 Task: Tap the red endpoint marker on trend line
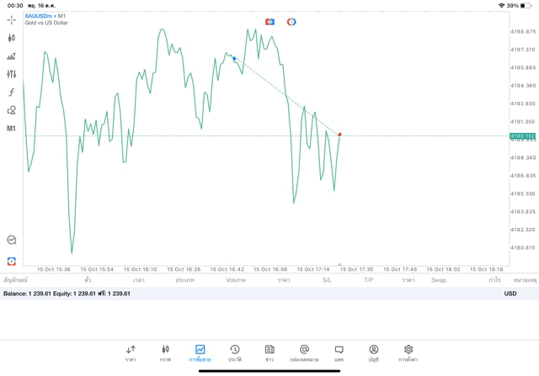click(339, 135)
